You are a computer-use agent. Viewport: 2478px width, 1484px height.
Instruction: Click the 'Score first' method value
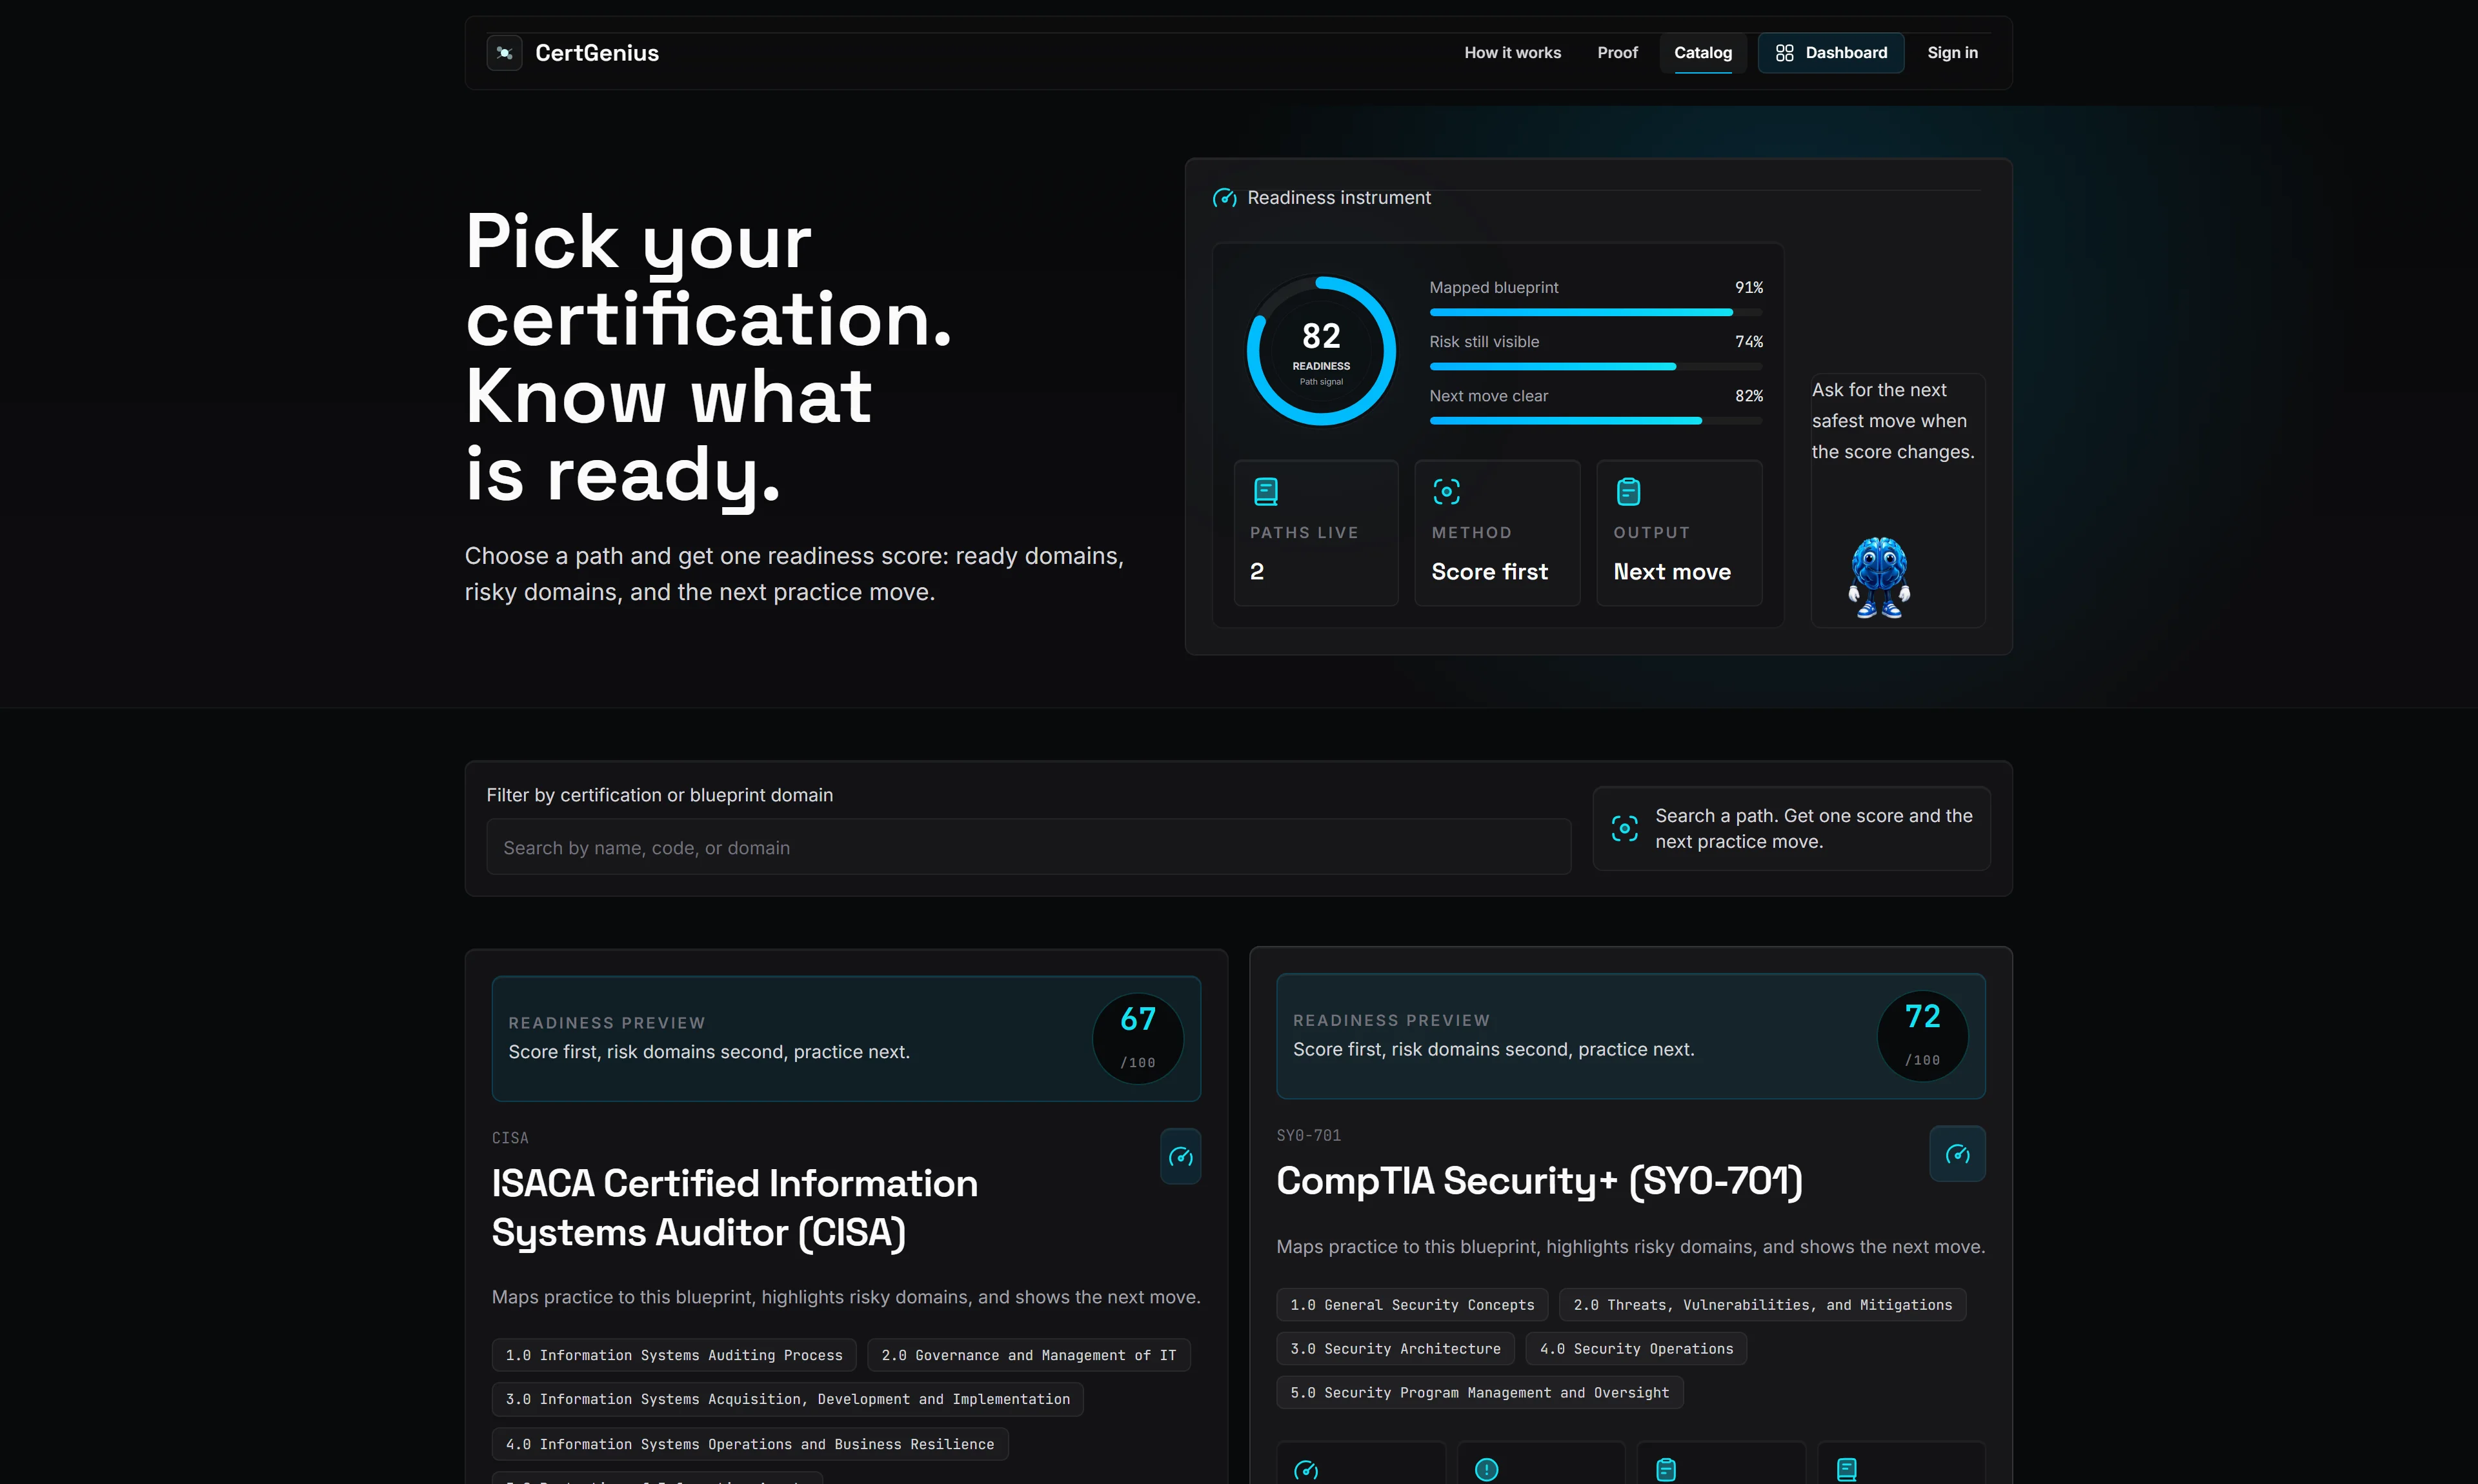click(1489, 572)
